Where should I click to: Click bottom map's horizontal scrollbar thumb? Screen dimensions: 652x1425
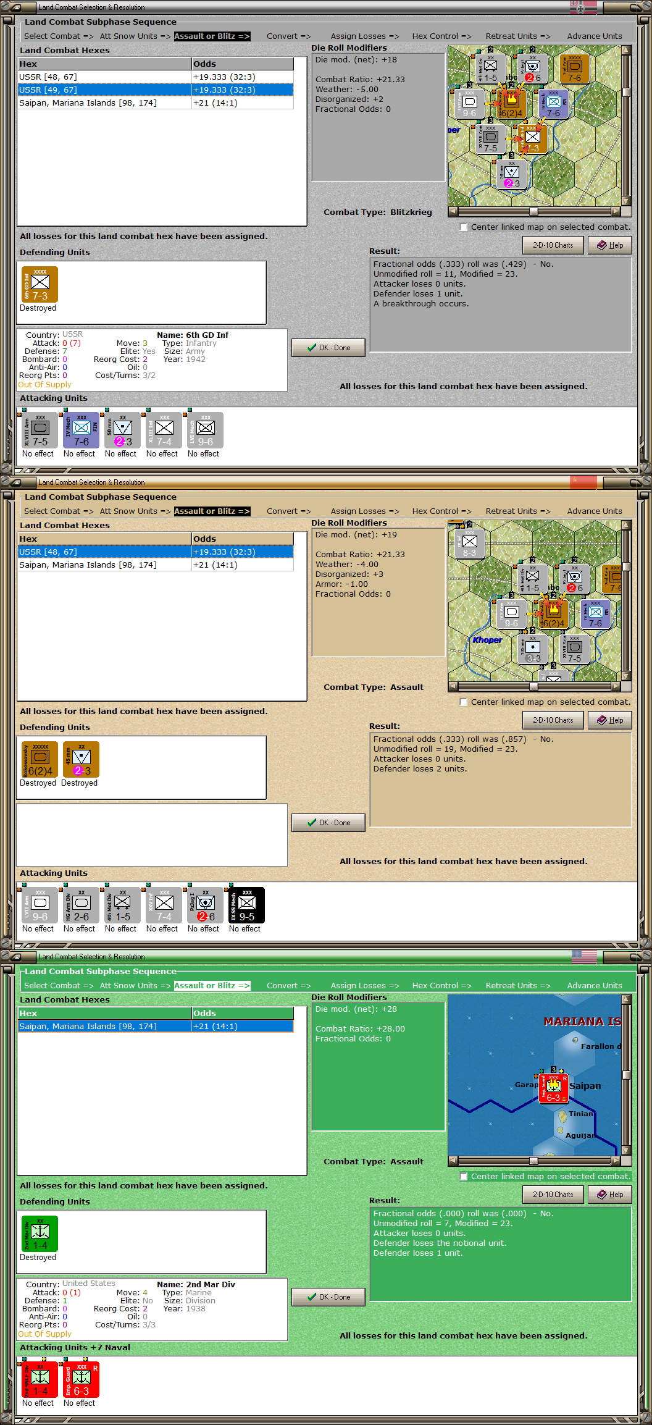533,1161
